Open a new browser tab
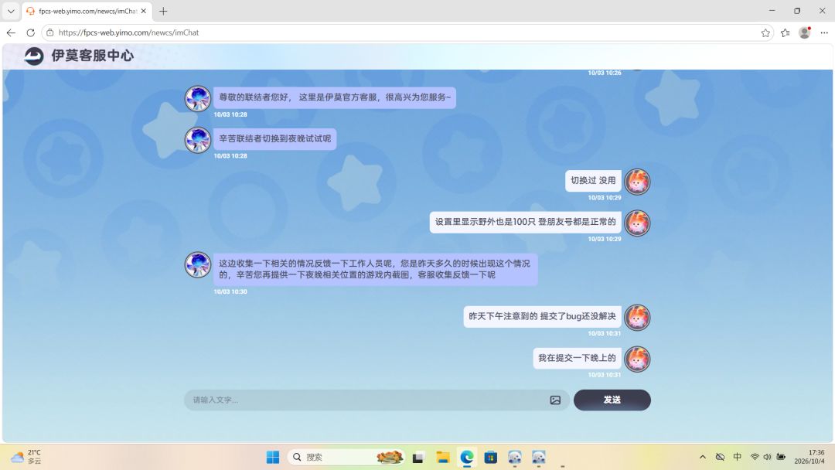The height and width of the screenshot is (470, 835). tap(163, 11)
